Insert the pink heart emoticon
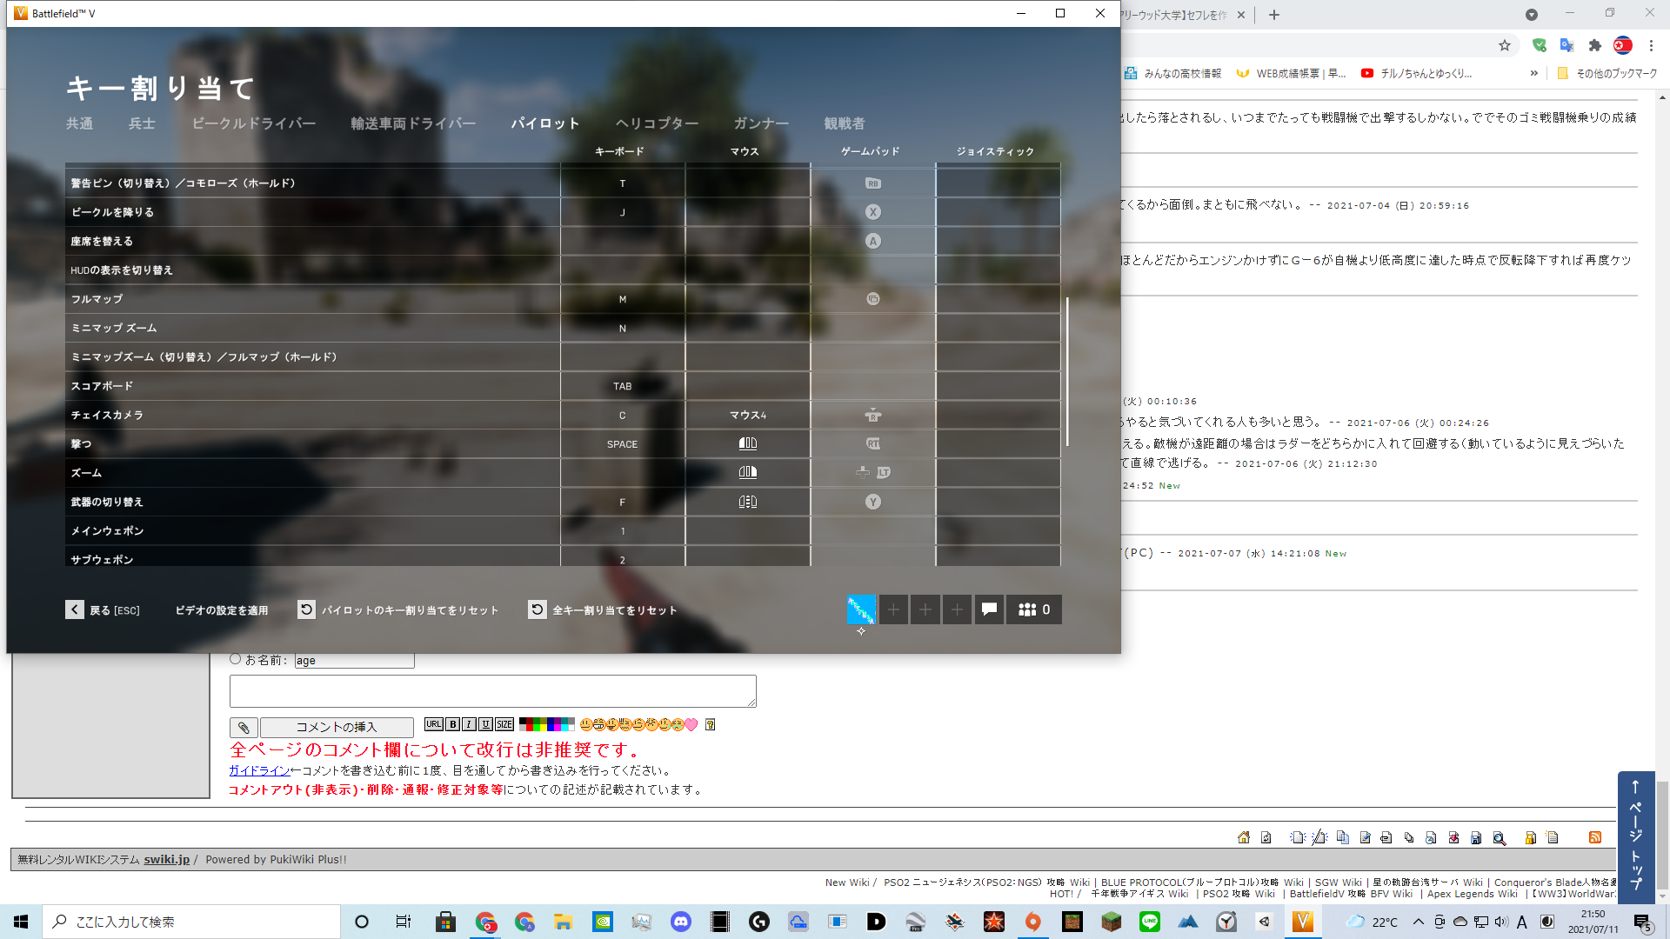Viewport: 1670px width, 939px height. pos(691,724)
